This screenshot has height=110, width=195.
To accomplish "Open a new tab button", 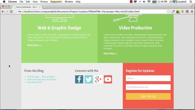I will click(x=45, y=7).
